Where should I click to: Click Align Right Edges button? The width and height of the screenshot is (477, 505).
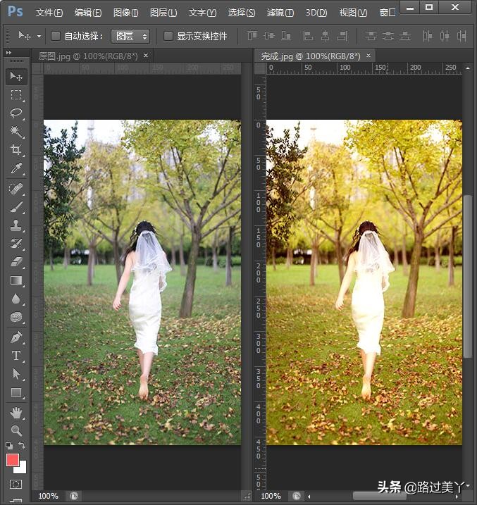pos(342,36)
